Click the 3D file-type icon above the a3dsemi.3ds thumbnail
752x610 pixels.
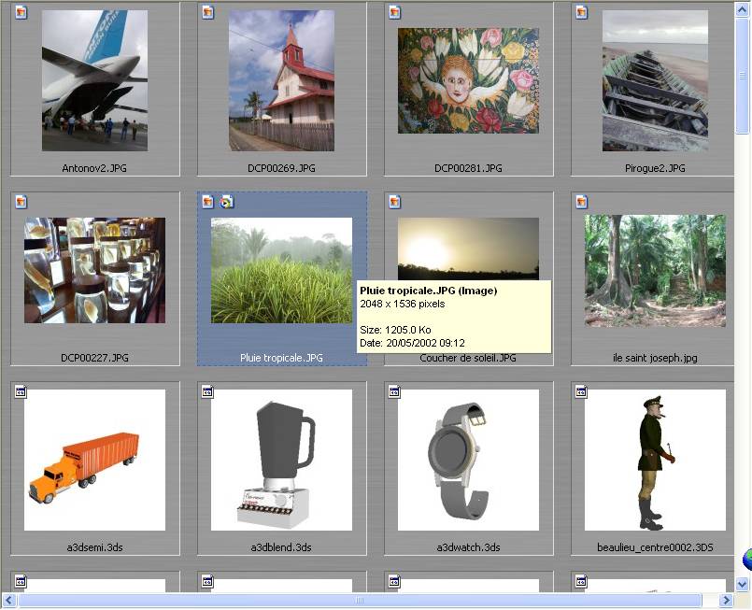[21, 391]
